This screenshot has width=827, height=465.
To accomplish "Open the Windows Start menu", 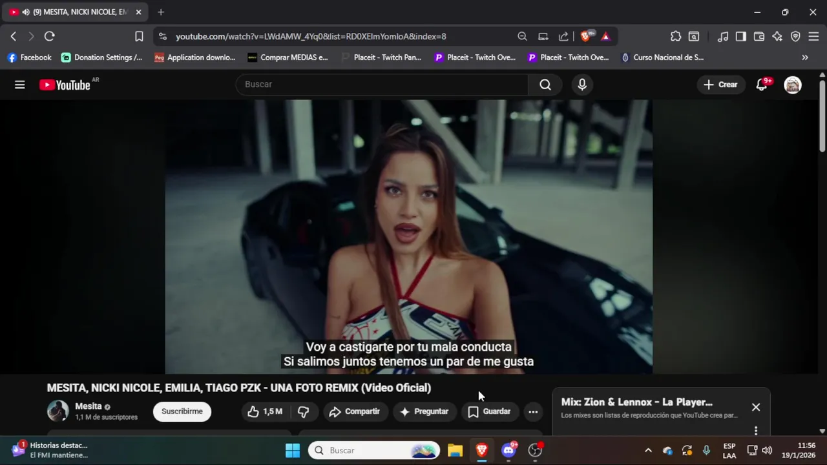I will pos(293,450).
